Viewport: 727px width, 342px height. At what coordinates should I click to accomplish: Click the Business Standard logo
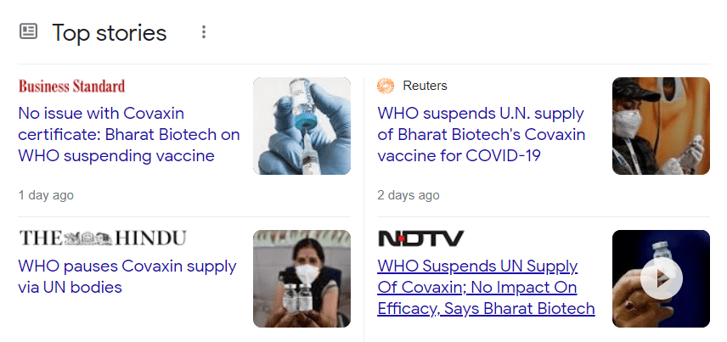72,86
